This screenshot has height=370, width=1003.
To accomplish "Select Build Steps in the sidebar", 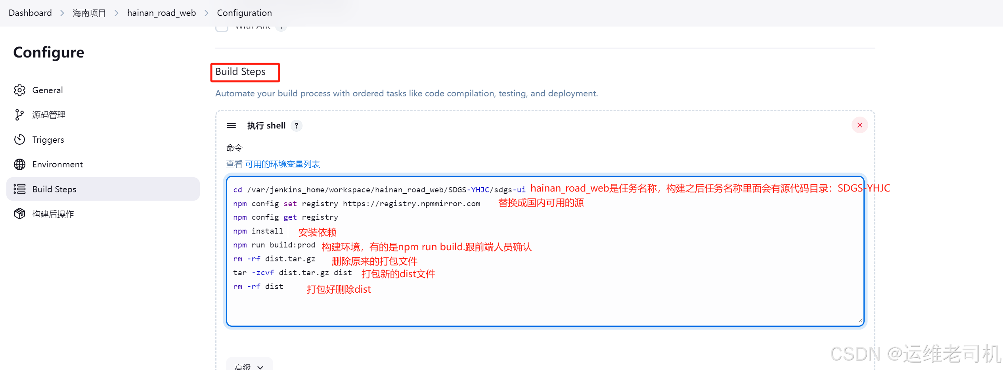I will 103,189.
